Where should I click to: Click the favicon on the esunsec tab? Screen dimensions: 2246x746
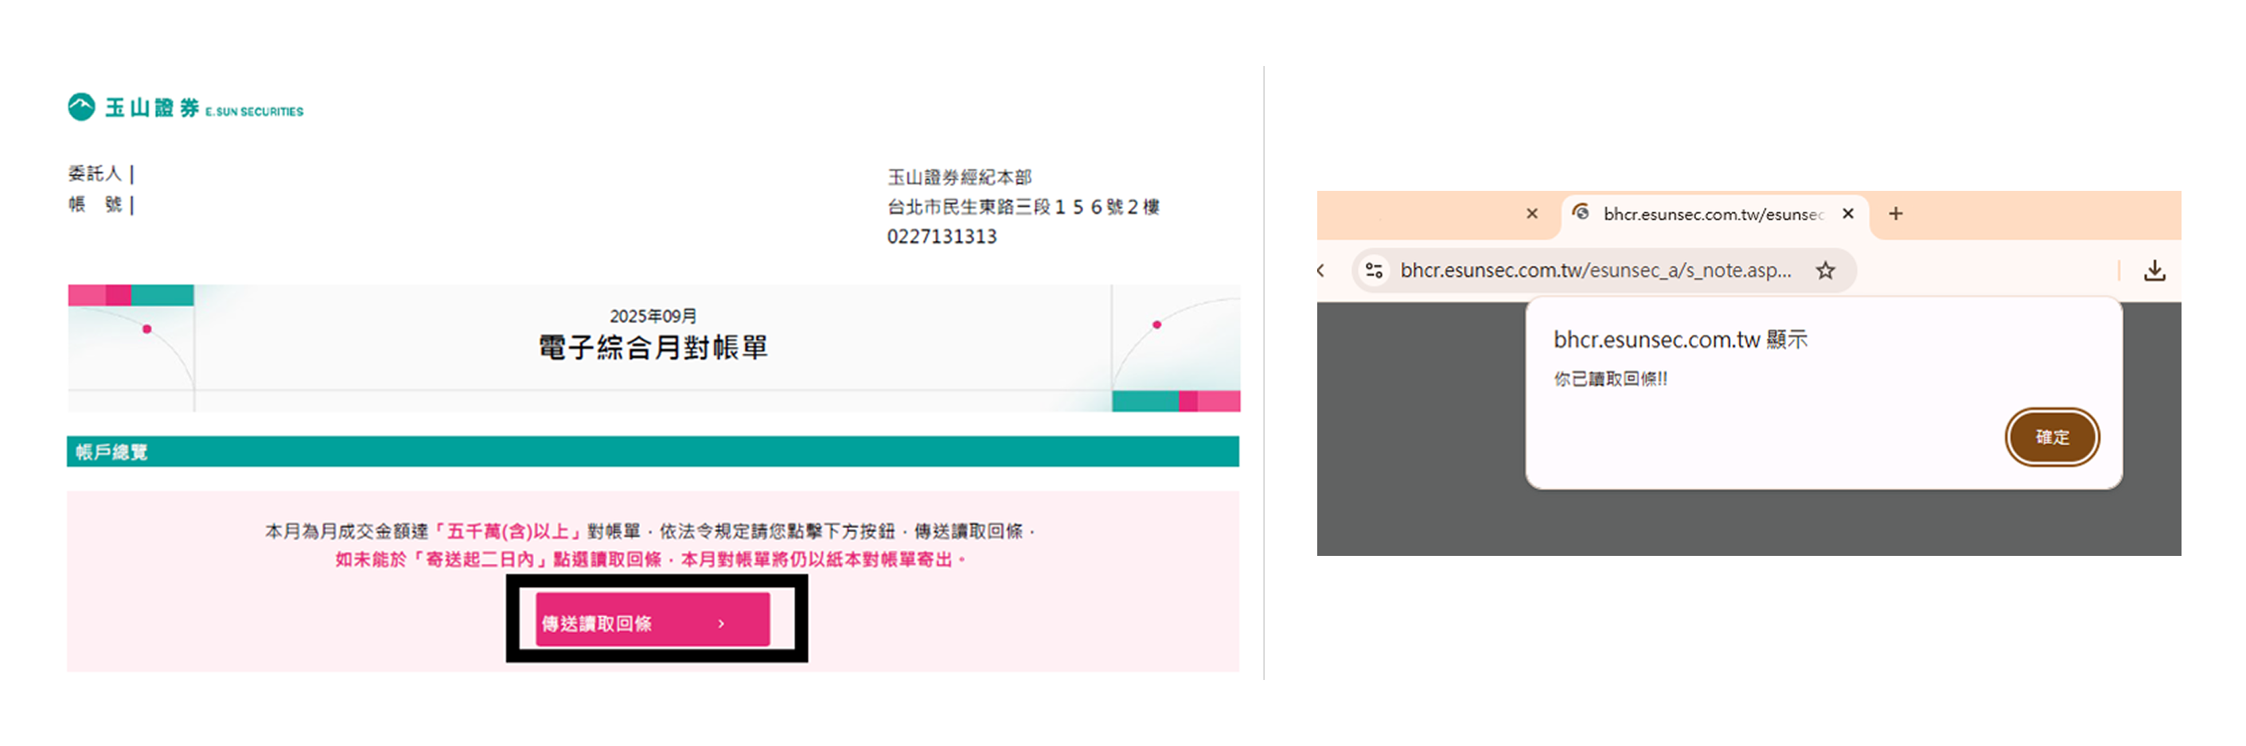(x=1581, y=213)
